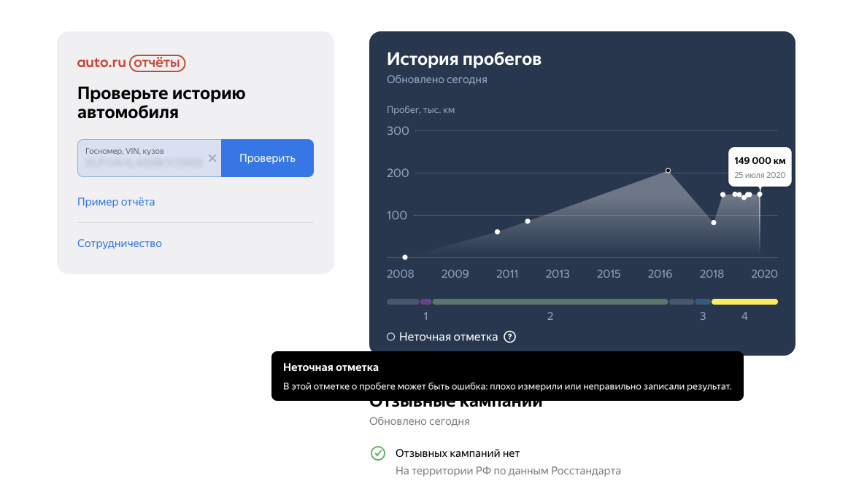Click the Госномер, VIN, кузов input field

click(150, 158)
